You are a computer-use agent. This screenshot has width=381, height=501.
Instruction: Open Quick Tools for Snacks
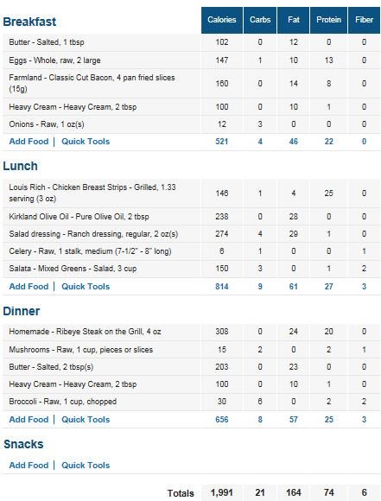pyautogui.click(x=86, y=466)
